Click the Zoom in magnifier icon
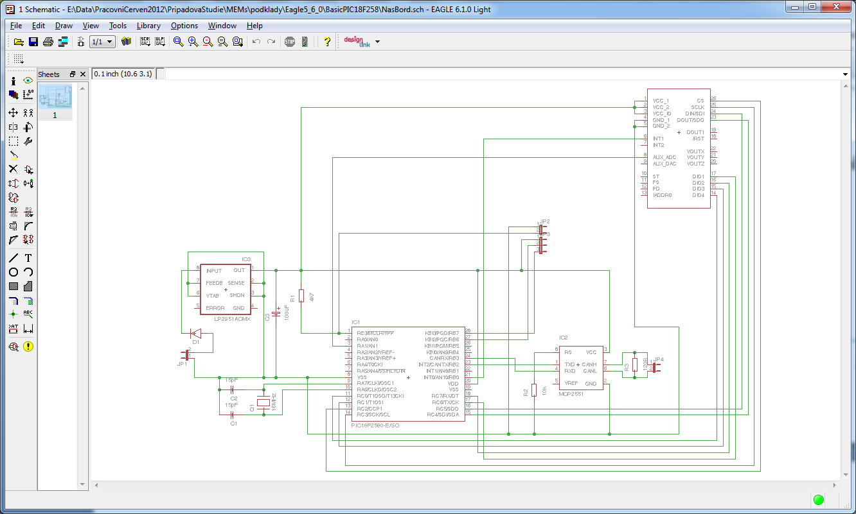 pyautogui.click(x=193, y=42)
